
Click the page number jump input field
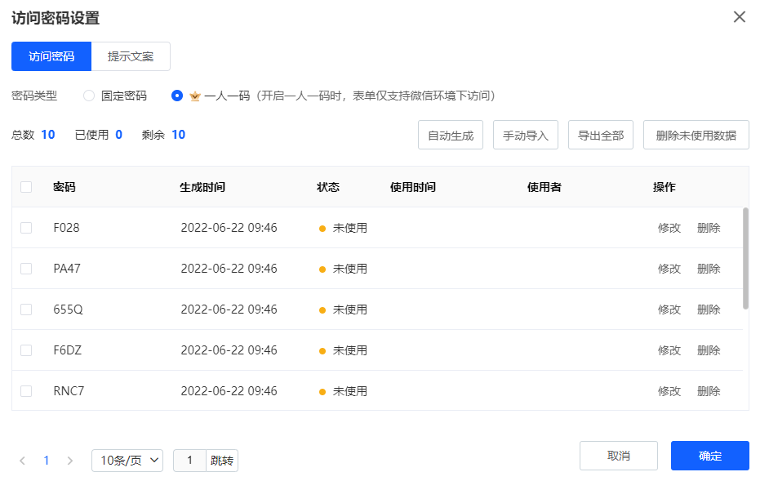pos(189,461)
